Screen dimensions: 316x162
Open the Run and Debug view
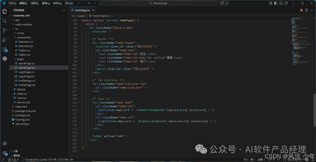[x=4, y=40]
